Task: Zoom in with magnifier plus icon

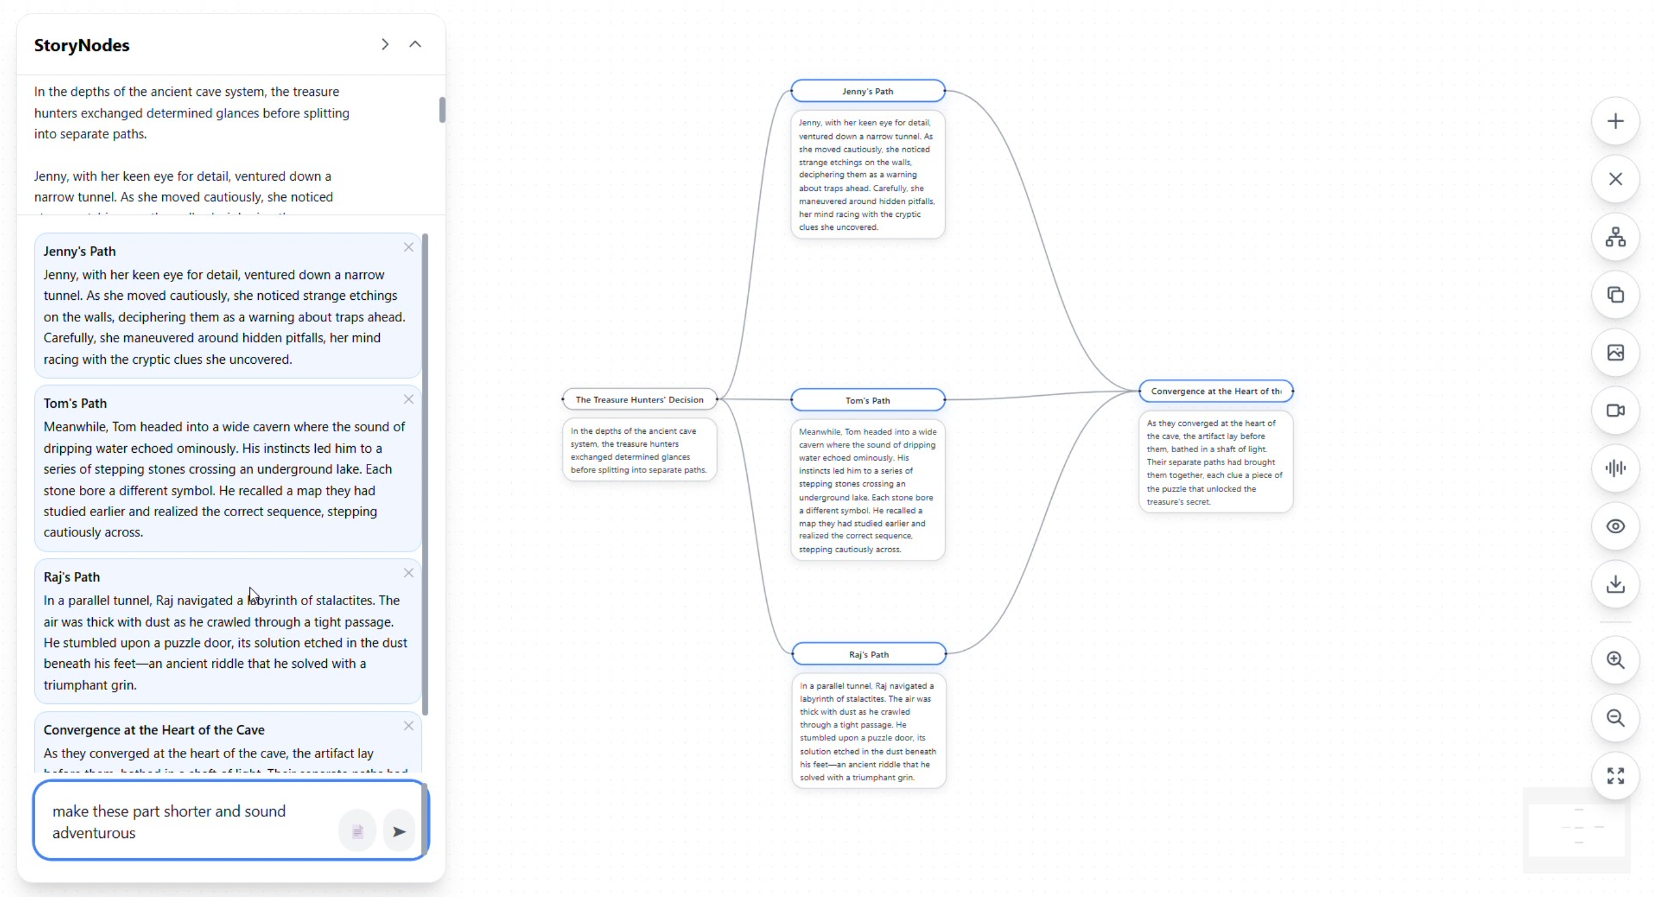Action: (x=1615, y=660)
